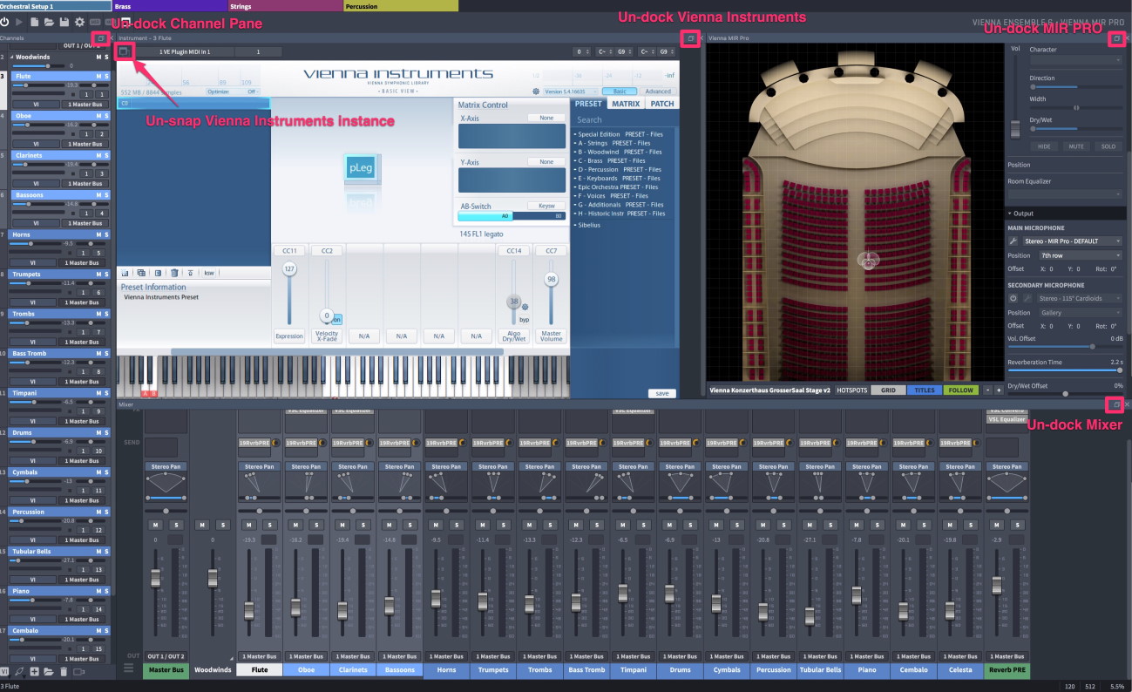Collapse the Output section in MIR Pro
1132x692 pixels.
point(1010,214)
